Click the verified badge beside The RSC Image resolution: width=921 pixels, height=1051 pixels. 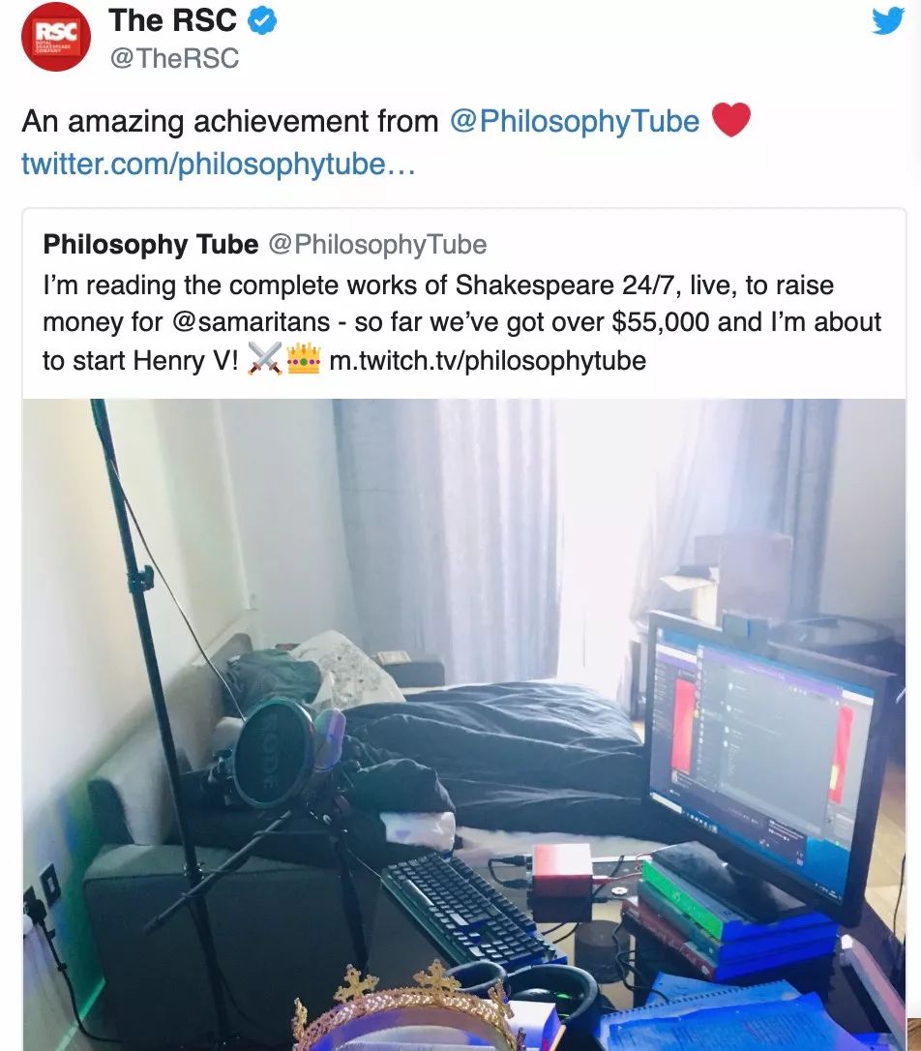tap(262, 20)
